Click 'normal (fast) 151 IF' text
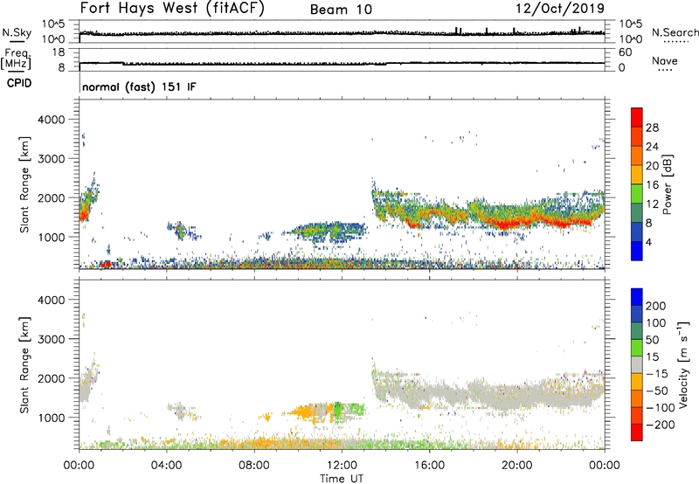 click(x=139, y=86)
